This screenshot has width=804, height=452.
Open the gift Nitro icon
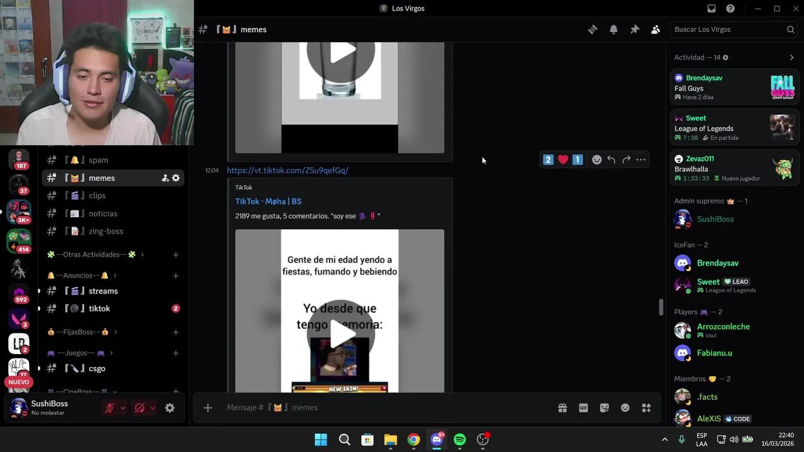[562, 408]
